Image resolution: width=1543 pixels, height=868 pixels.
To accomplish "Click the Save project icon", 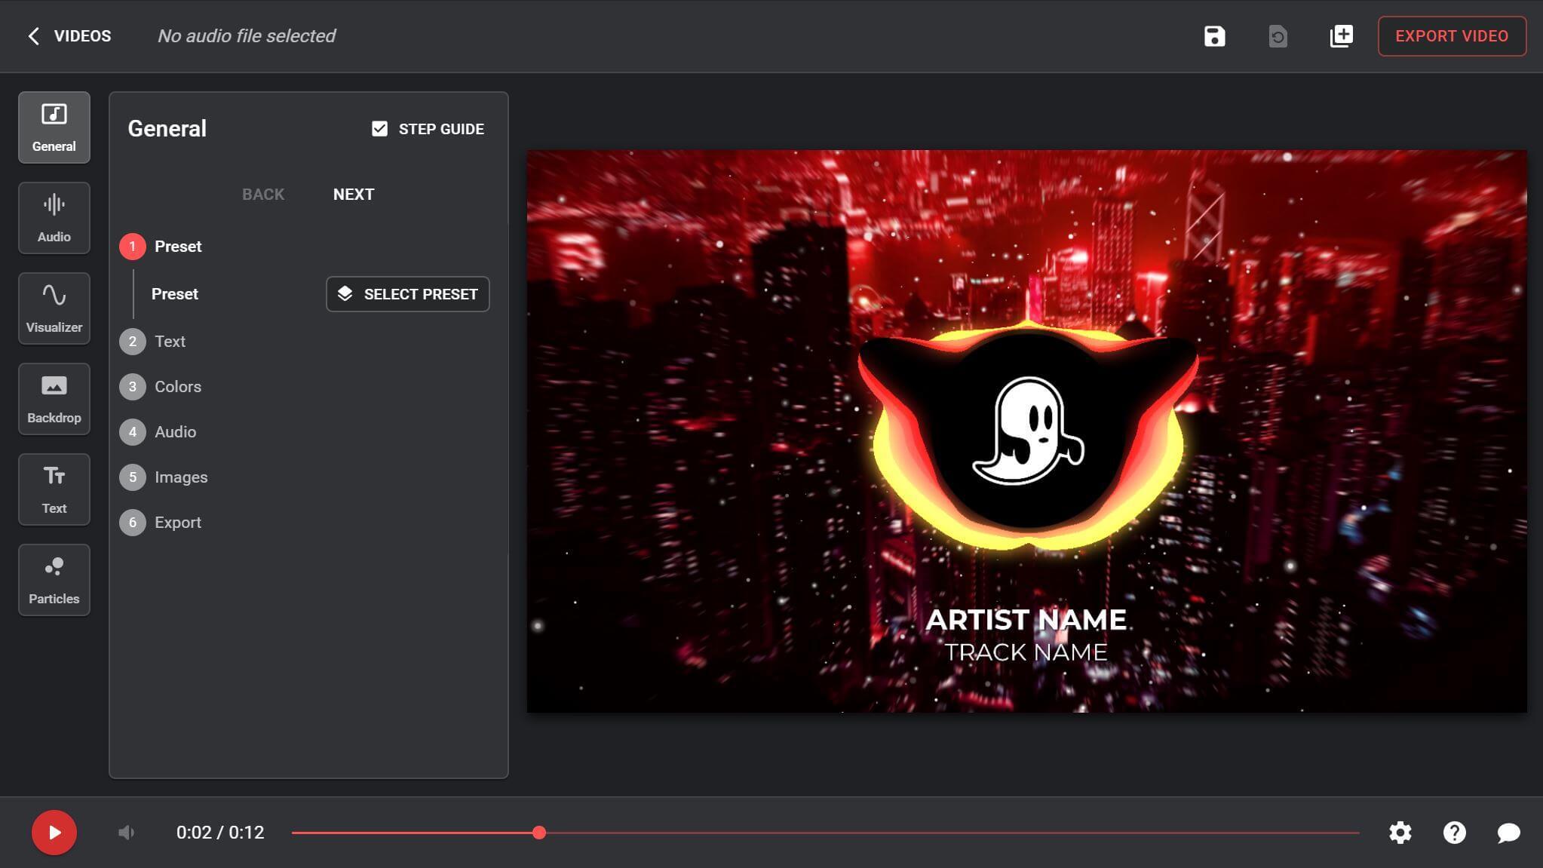I will [1214, 36].
